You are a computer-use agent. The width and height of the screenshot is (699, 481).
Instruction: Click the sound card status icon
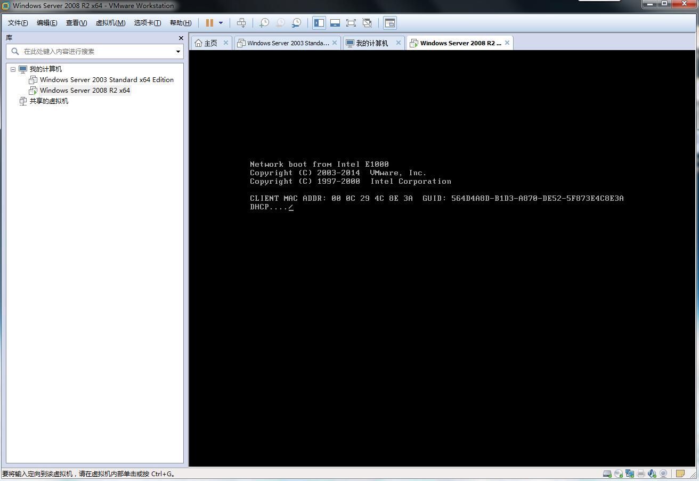pos(652,474)
